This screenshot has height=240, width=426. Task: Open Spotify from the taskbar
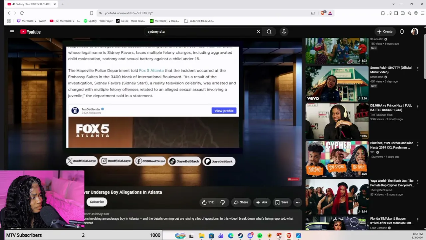(260, 236)
